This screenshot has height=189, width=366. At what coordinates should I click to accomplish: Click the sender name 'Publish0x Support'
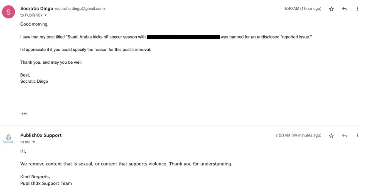tap(41, 135)
